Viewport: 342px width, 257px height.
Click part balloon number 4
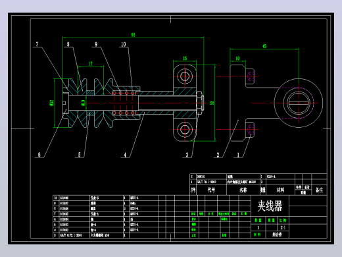tap(125, 155)
